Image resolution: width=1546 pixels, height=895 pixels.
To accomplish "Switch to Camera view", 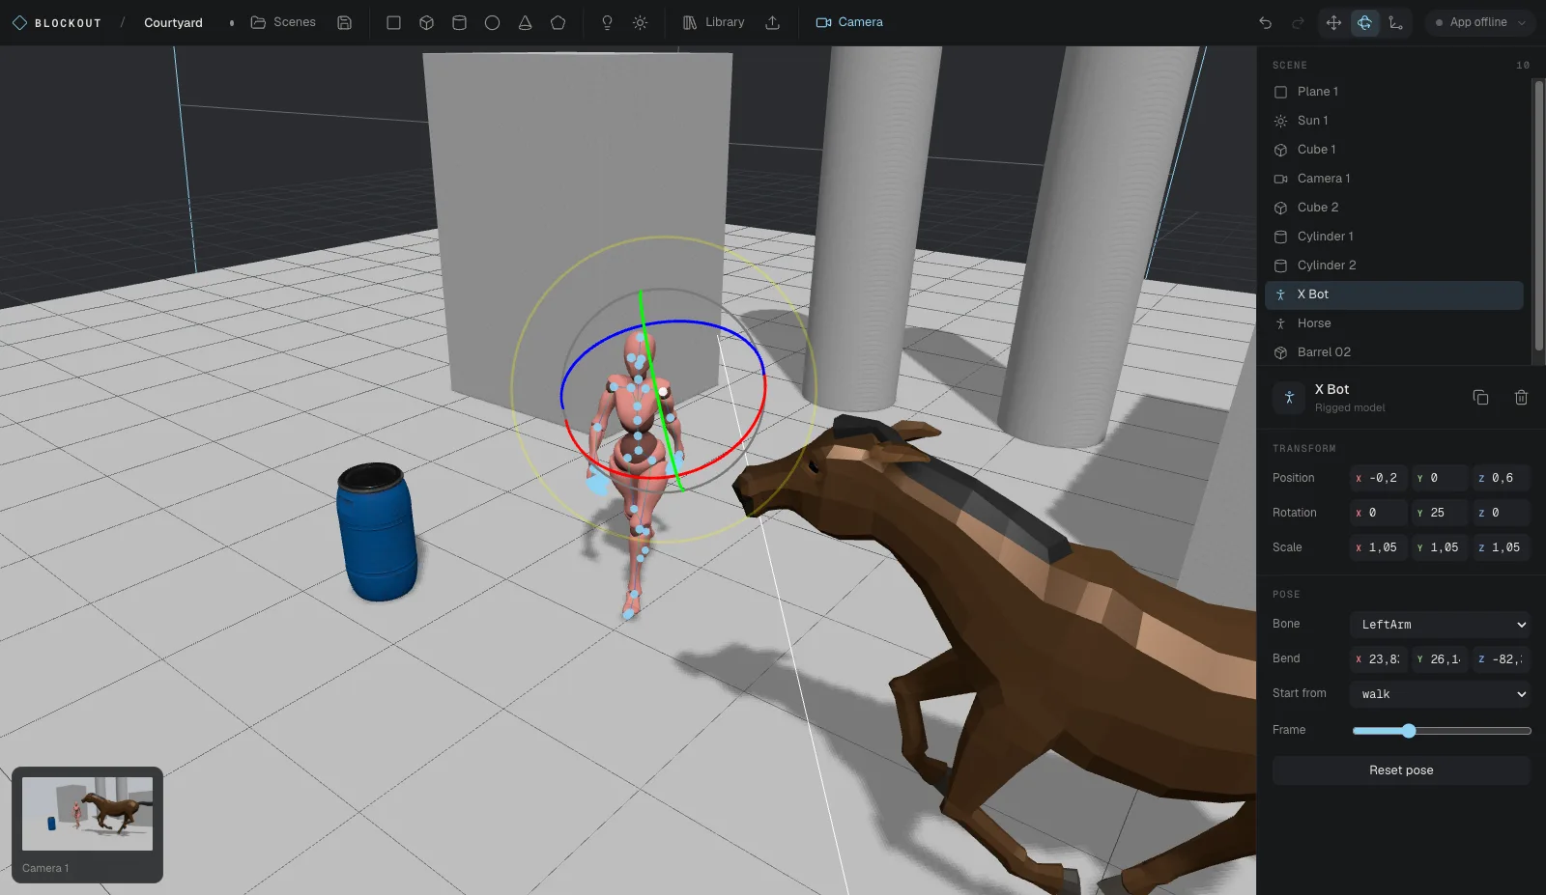I will [x=849, y=22].
